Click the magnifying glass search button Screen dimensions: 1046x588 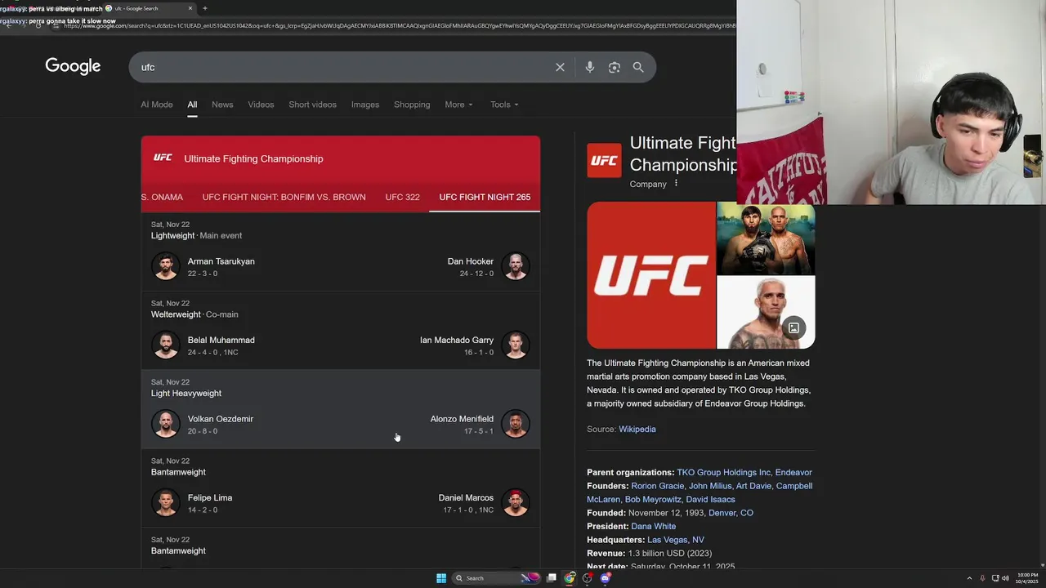point(638,67)
